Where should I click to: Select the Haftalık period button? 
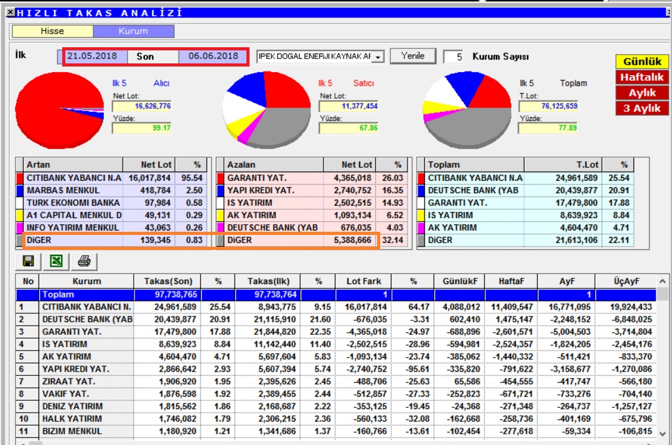point(642,77)
